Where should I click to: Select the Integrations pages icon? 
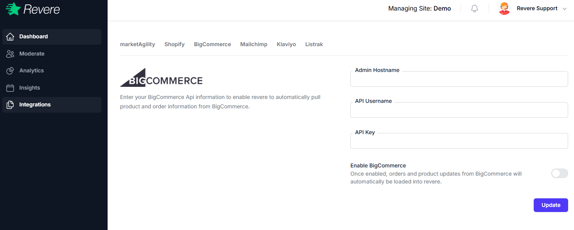tap(10, 104)
